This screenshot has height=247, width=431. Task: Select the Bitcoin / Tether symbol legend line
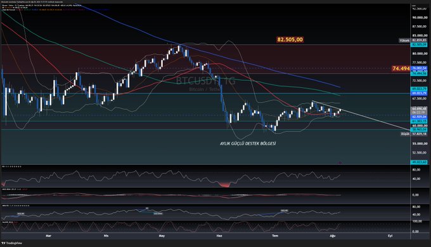tap(41, 5)
